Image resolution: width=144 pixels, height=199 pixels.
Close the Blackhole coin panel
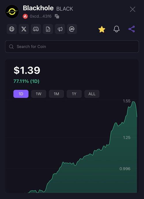[132, 9]
